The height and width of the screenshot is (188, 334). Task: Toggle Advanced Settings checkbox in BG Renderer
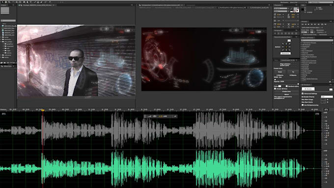[303, 93]
